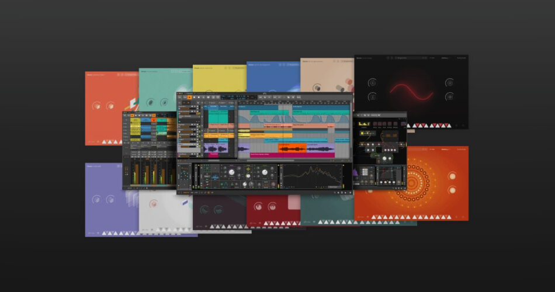
Task: Click the red-ringed knob on the white plugin
Action: click(154, 204)
